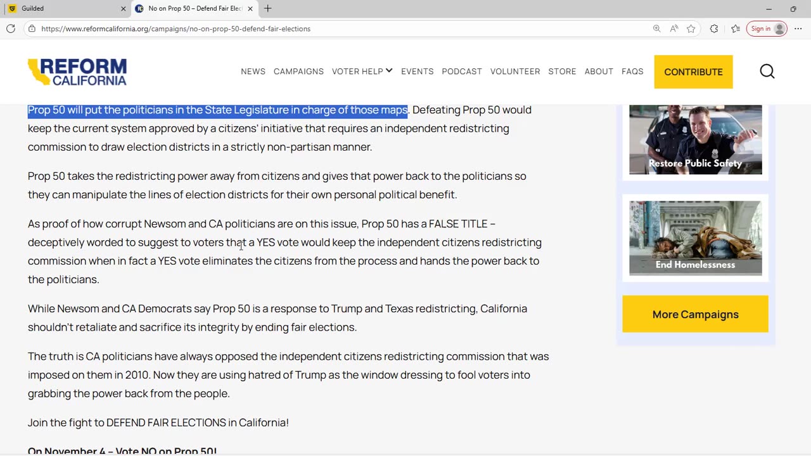Open the site search magnifier icon
The height and width of the screenshot is (456, 811).
(x=767, y=72)
